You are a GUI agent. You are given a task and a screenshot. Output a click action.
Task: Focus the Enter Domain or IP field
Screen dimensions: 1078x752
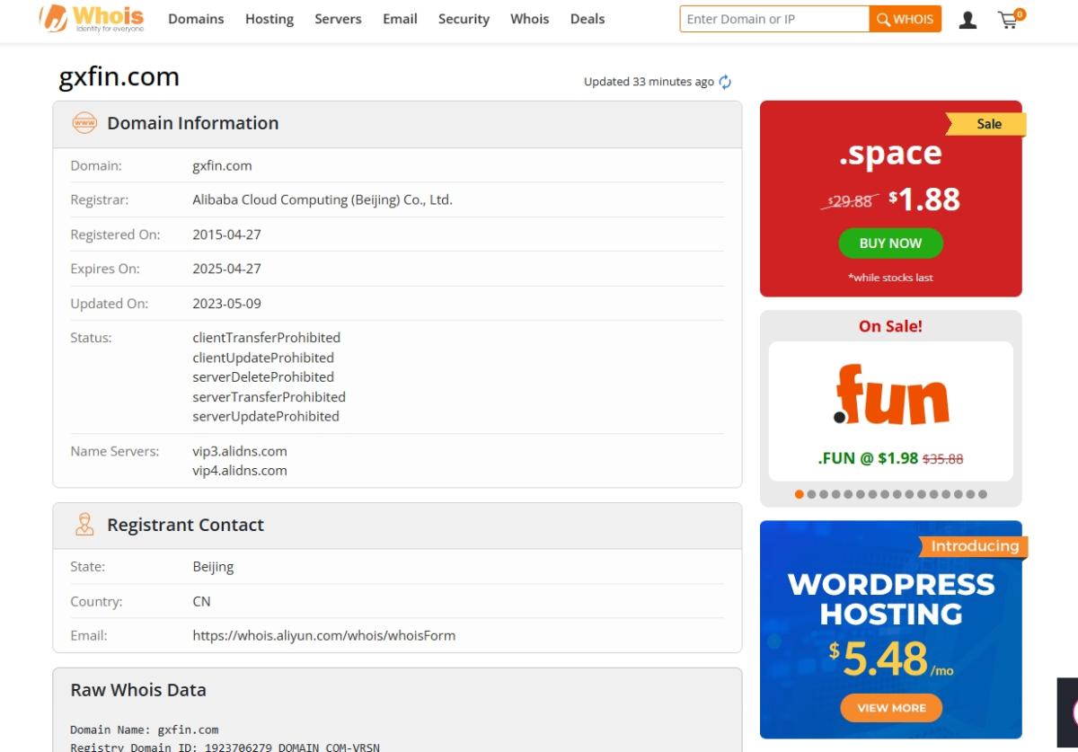(773, 19)
